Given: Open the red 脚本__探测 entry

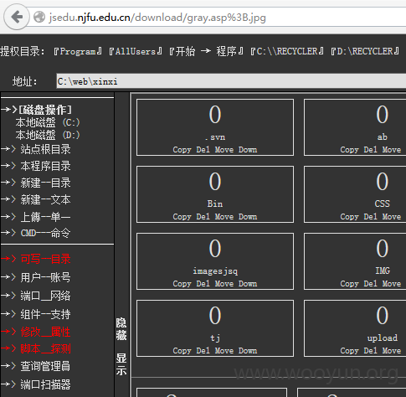Looking at the screenshot, I should pos(45,348).
